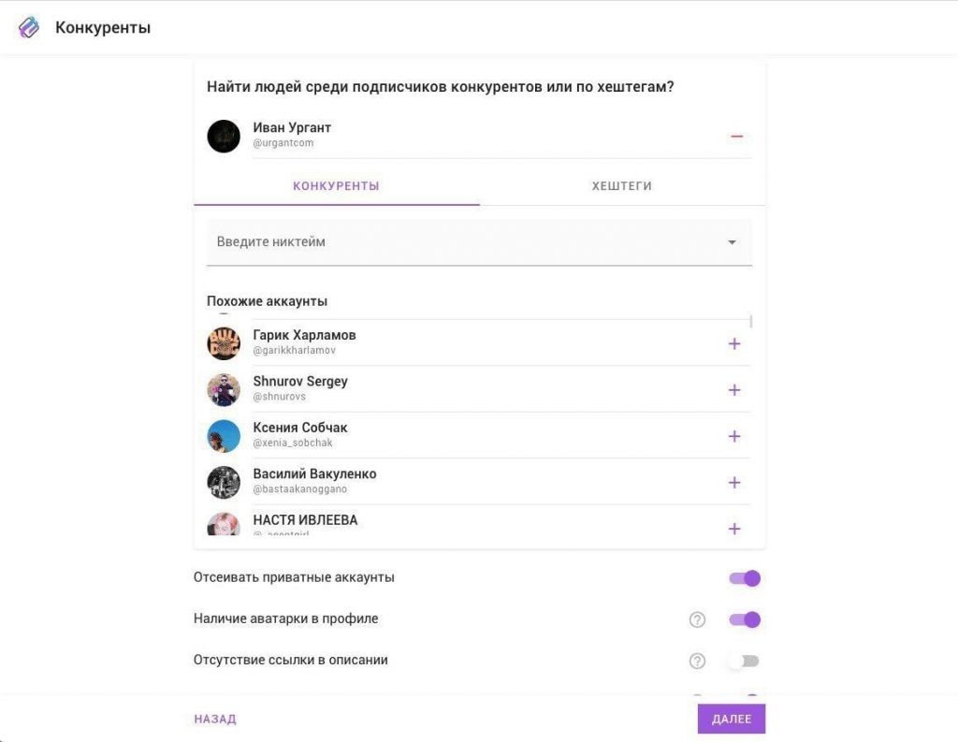Add Shnurov Sergey with the plus icon

click(734, 390)
